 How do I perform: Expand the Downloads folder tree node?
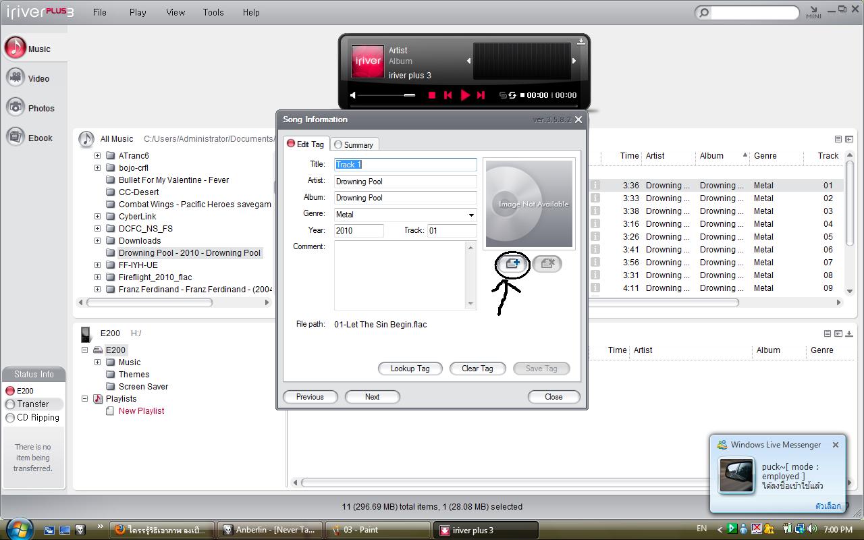click(x=97, y=240)
